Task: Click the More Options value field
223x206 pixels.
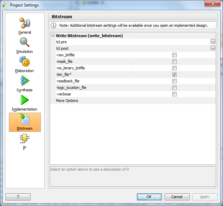Action: [x=174, y=101]
